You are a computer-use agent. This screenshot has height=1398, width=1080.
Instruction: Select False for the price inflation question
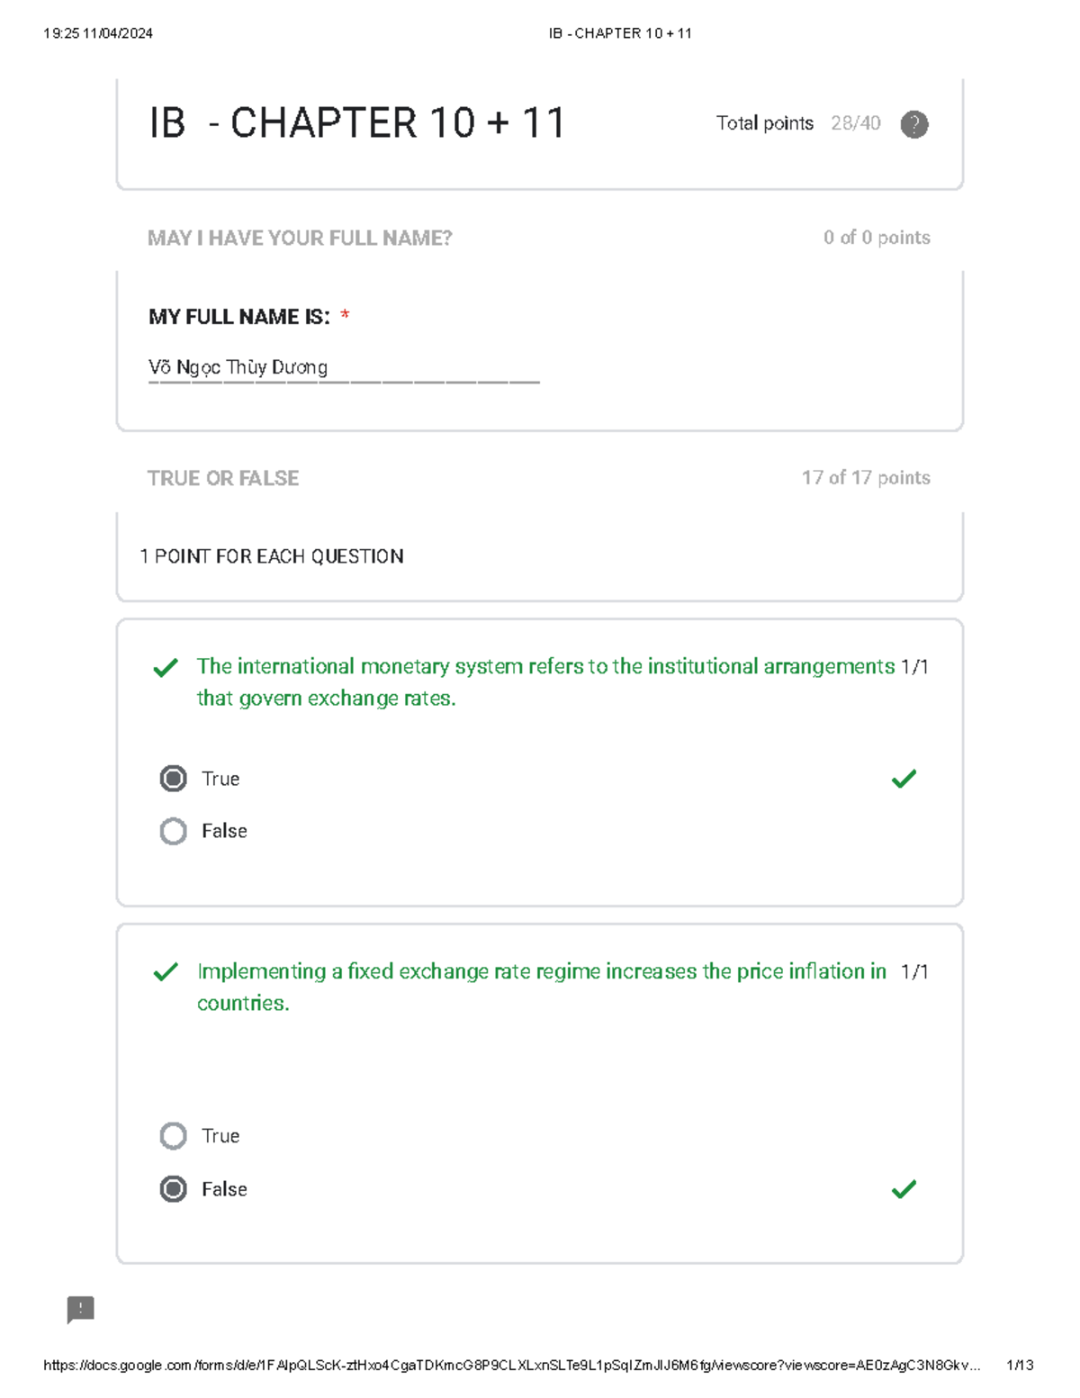pyautogui.click(x=172, y=1189)
